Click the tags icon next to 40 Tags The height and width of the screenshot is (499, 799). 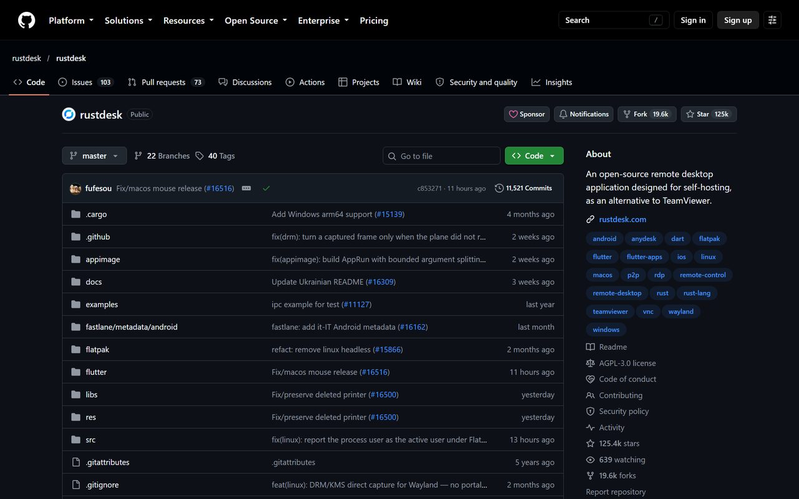click(x=200, y=156)
